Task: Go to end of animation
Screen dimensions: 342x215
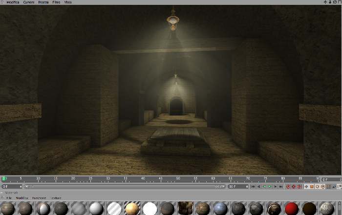Action: coord(281,187)
